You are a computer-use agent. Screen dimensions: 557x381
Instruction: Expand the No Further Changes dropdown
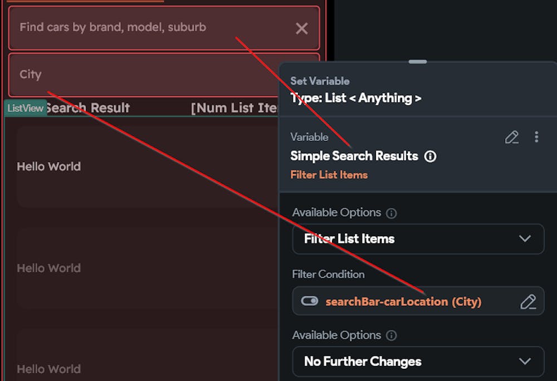(418, 362)
